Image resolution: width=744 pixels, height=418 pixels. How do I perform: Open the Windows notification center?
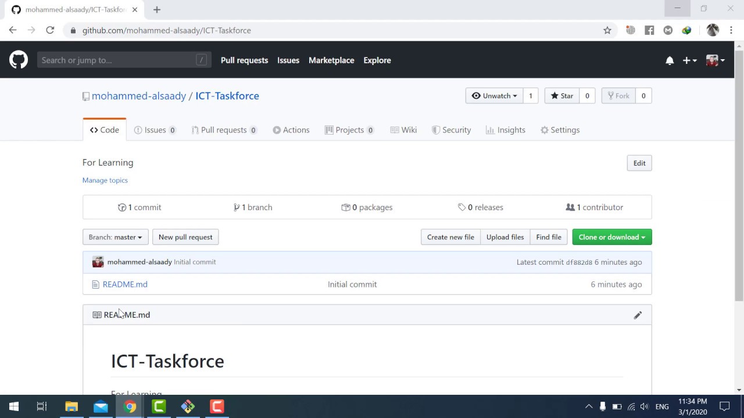[x=725, y=406]
